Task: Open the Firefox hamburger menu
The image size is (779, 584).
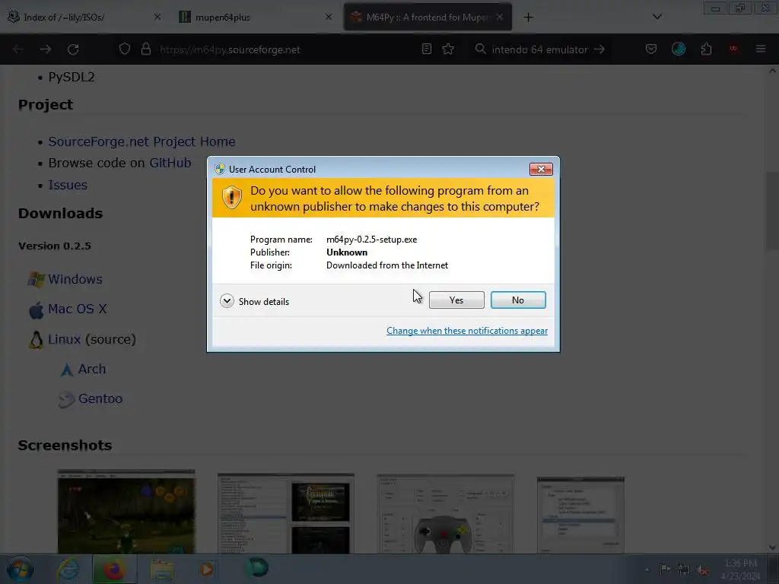Action: [761, 49]
